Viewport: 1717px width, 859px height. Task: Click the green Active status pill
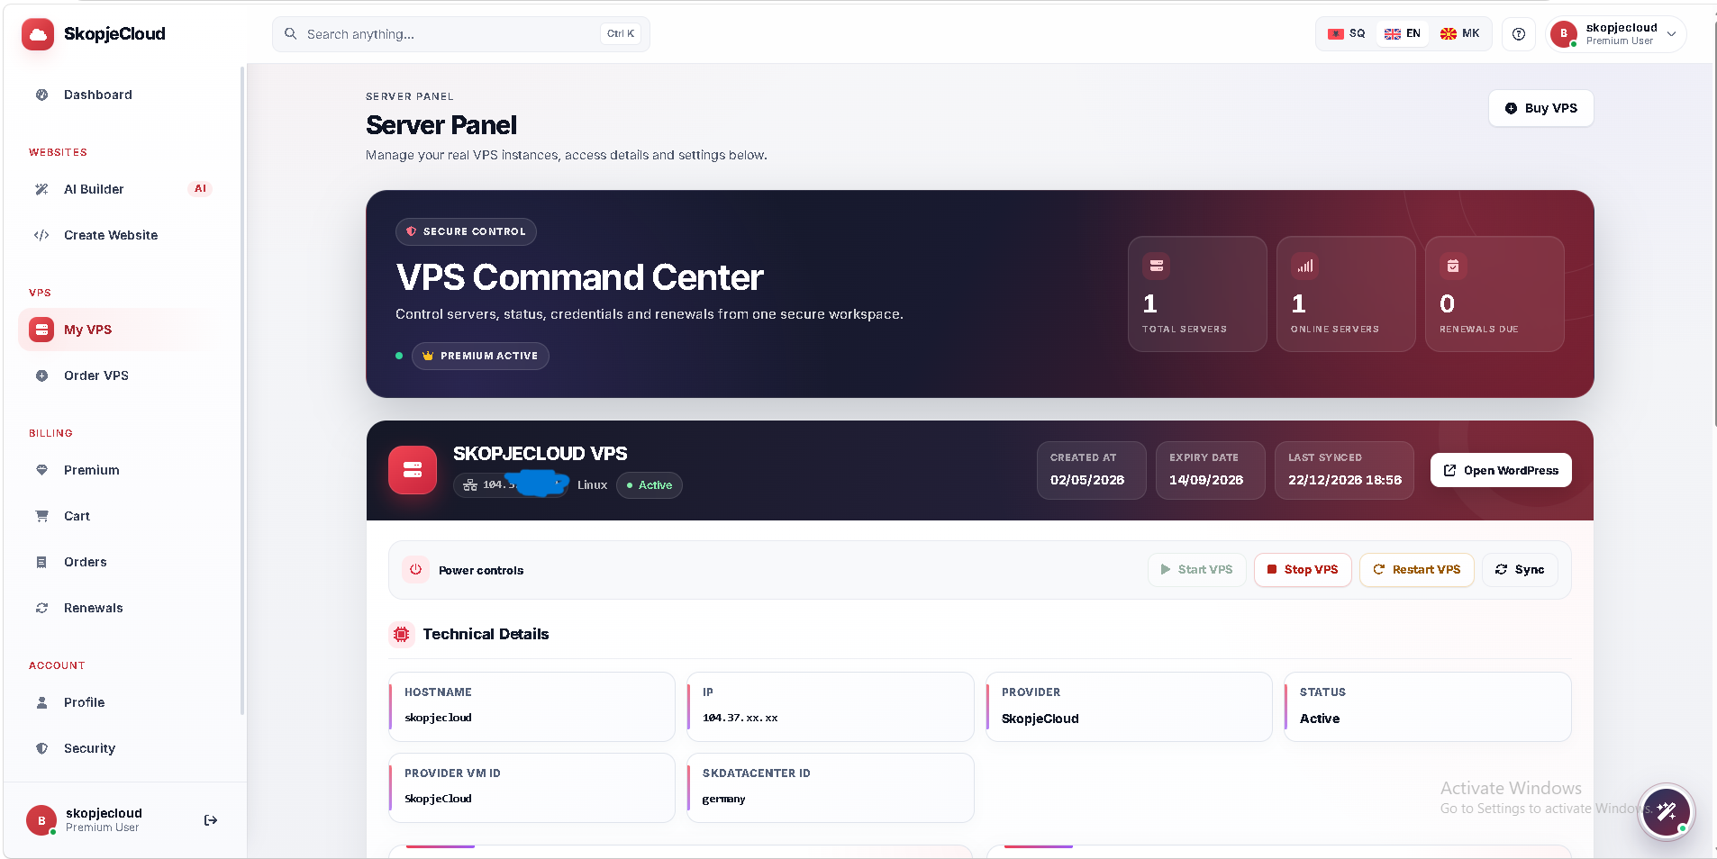click(x=650, y=485)
